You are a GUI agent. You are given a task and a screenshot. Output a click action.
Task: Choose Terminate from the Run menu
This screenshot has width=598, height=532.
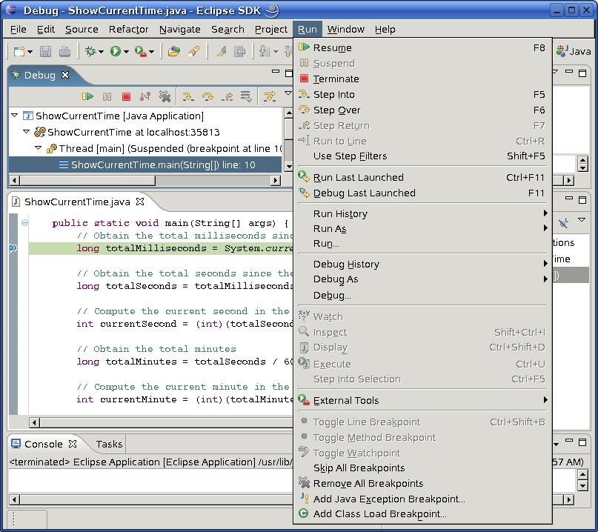[x=422, y=79]
